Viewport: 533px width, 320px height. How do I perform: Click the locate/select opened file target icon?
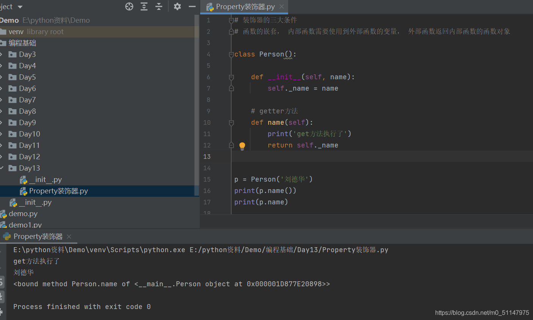tap(129, 6)
